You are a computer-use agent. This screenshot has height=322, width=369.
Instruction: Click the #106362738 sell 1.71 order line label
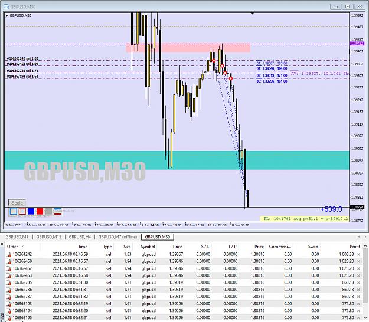(22, 71)
